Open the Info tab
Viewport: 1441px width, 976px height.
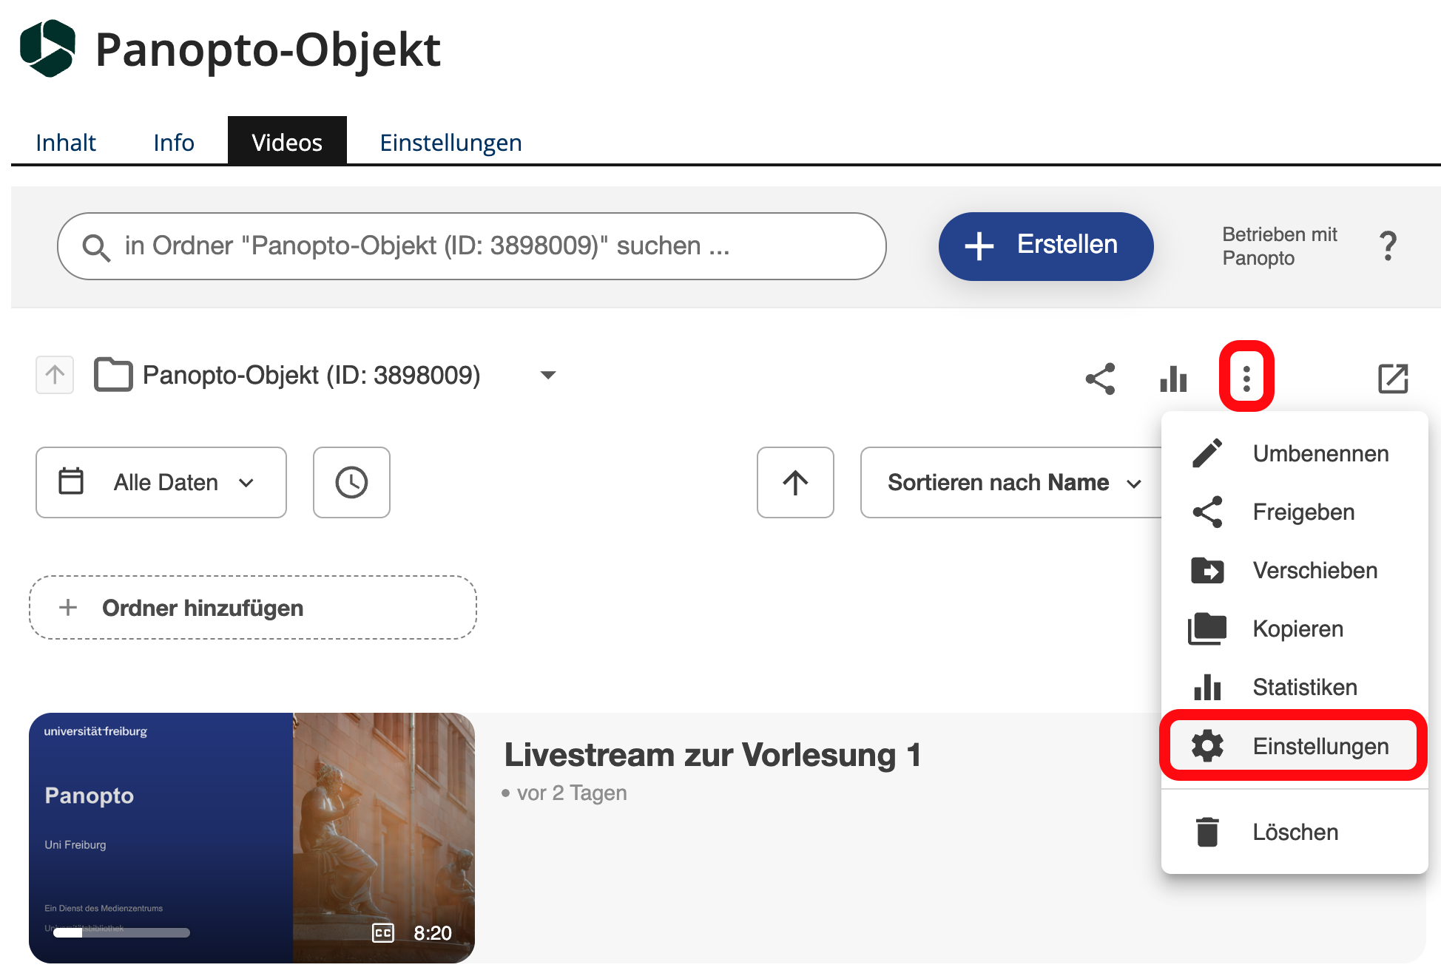click(x=174, y=142)
